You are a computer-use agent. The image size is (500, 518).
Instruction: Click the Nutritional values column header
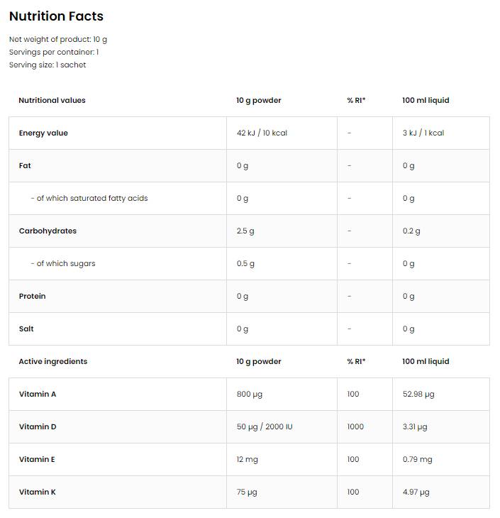52,100
